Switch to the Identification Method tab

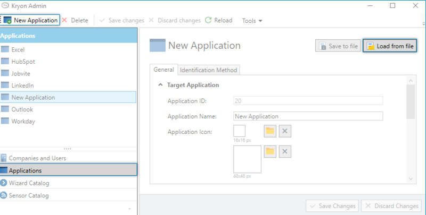209,70
